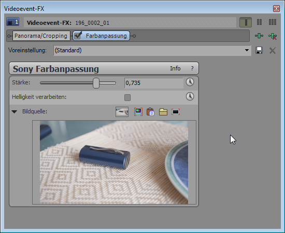This screenshot has height=233, width=285.
Task: Click the question mark help button
Action: point(192,68)
